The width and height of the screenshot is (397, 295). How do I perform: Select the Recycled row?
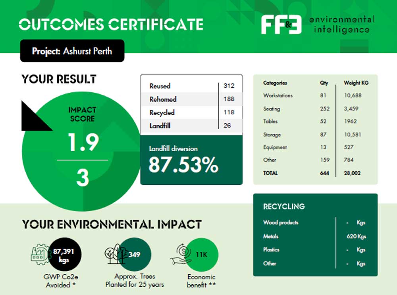(191, 112)
